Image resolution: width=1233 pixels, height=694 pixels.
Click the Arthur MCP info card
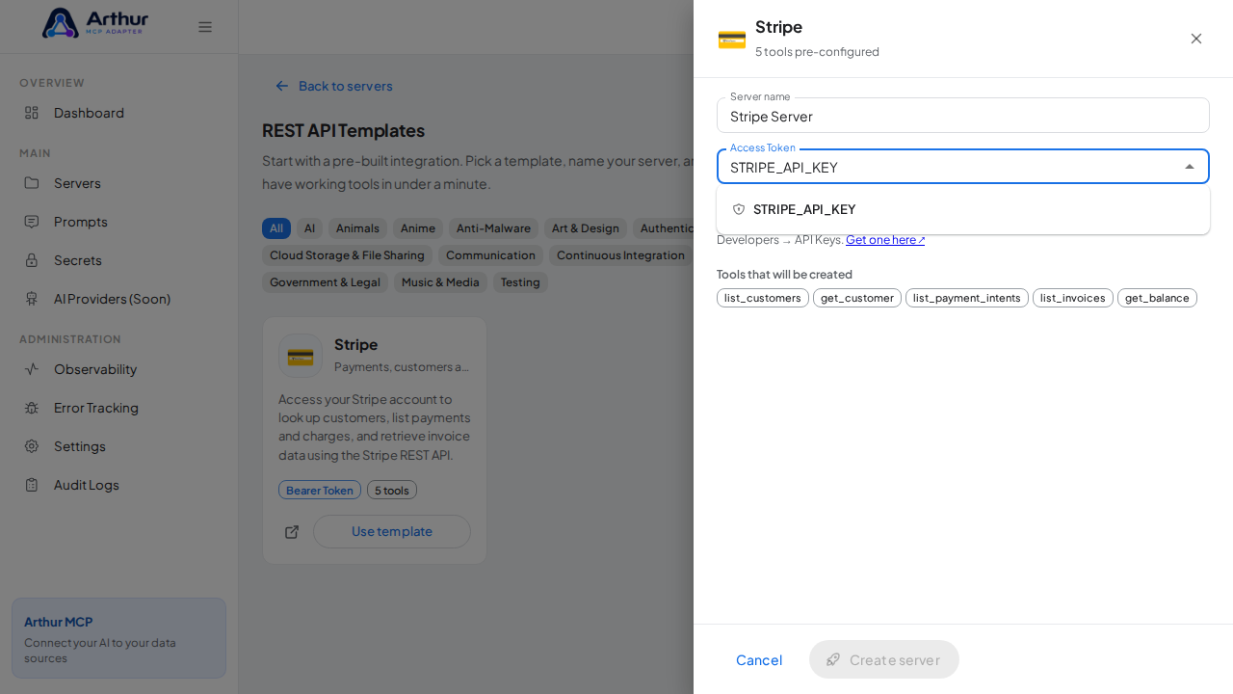coord(119,638)
